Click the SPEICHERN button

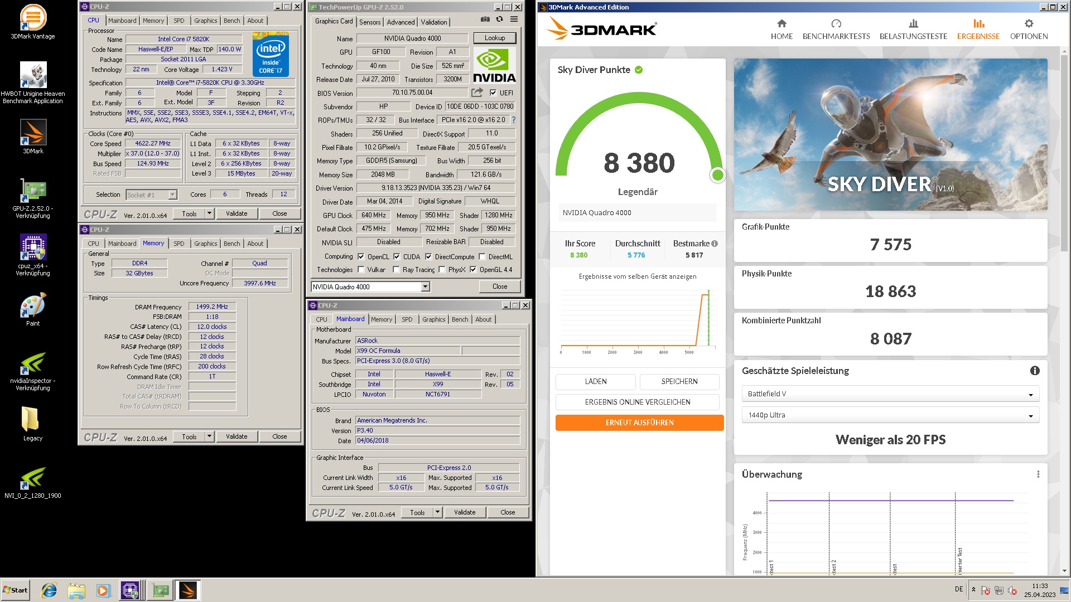tap(679, 381)
